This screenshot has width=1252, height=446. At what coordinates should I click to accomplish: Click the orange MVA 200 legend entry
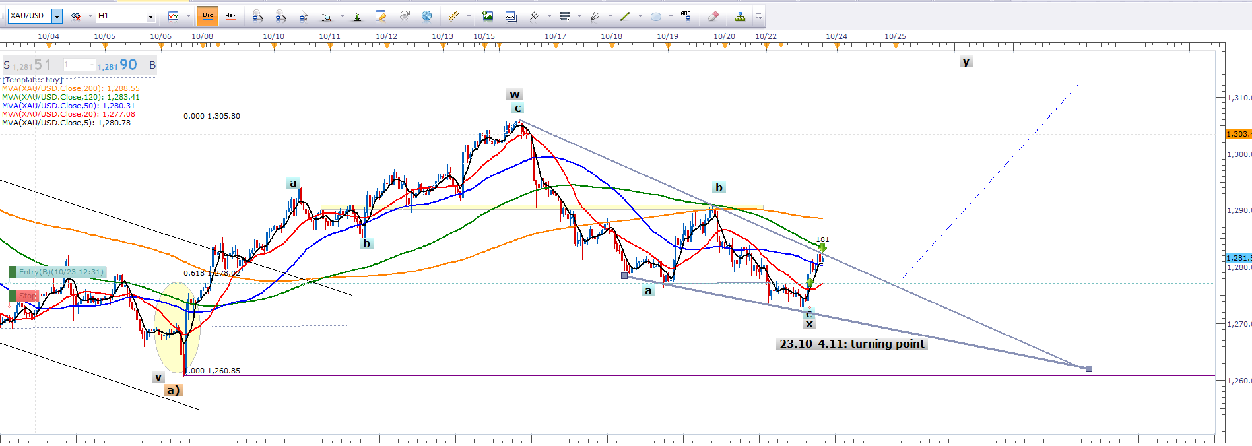click(x=71, y=88)
